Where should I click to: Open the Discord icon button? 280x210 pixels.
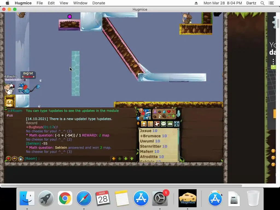click(170, 124)
